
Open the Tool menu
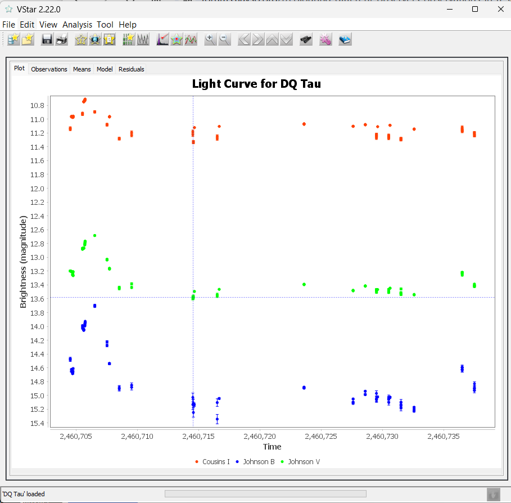point(105,25)
